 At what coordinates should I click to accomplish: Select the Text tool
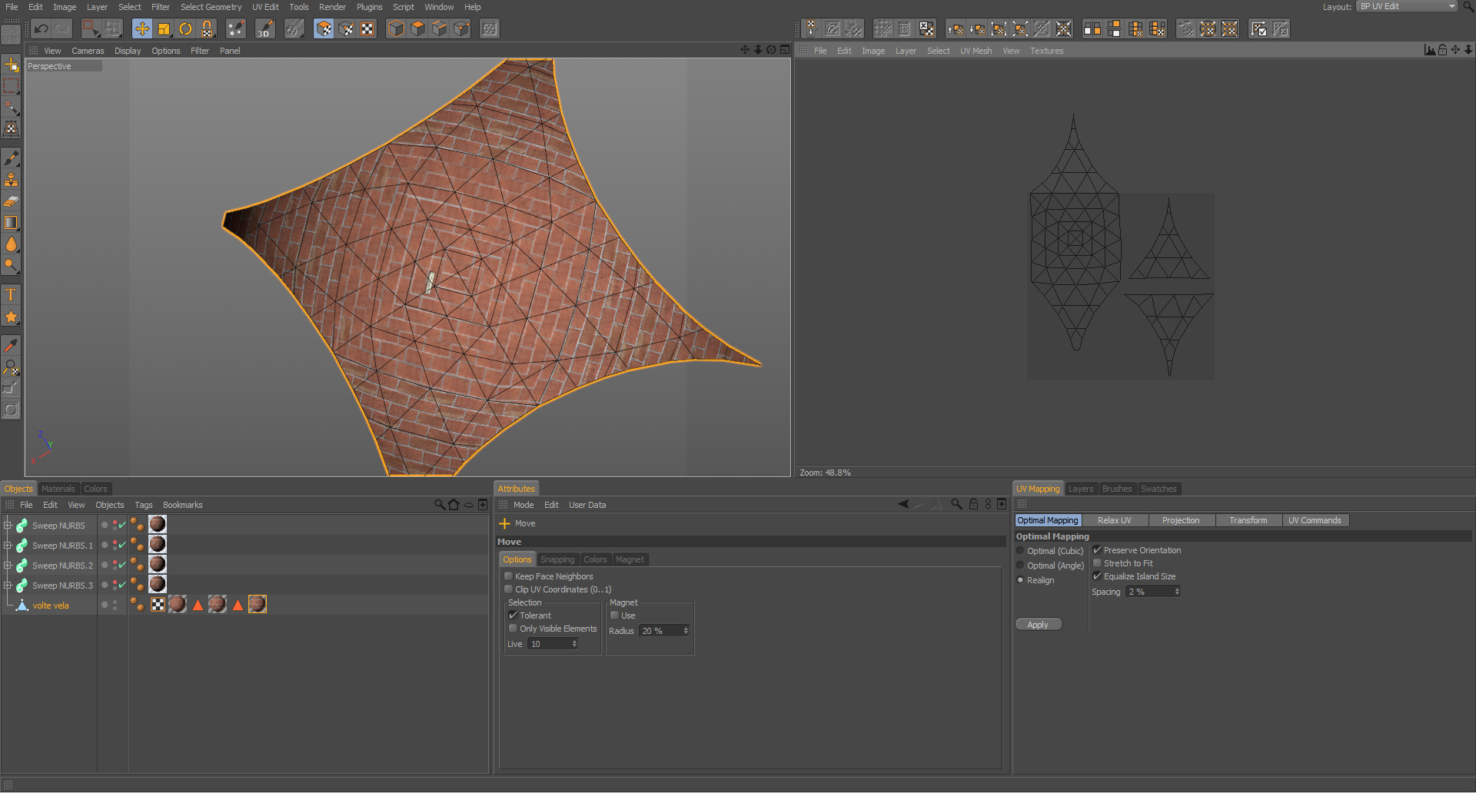pyautogui.click(x=11, y=295)
